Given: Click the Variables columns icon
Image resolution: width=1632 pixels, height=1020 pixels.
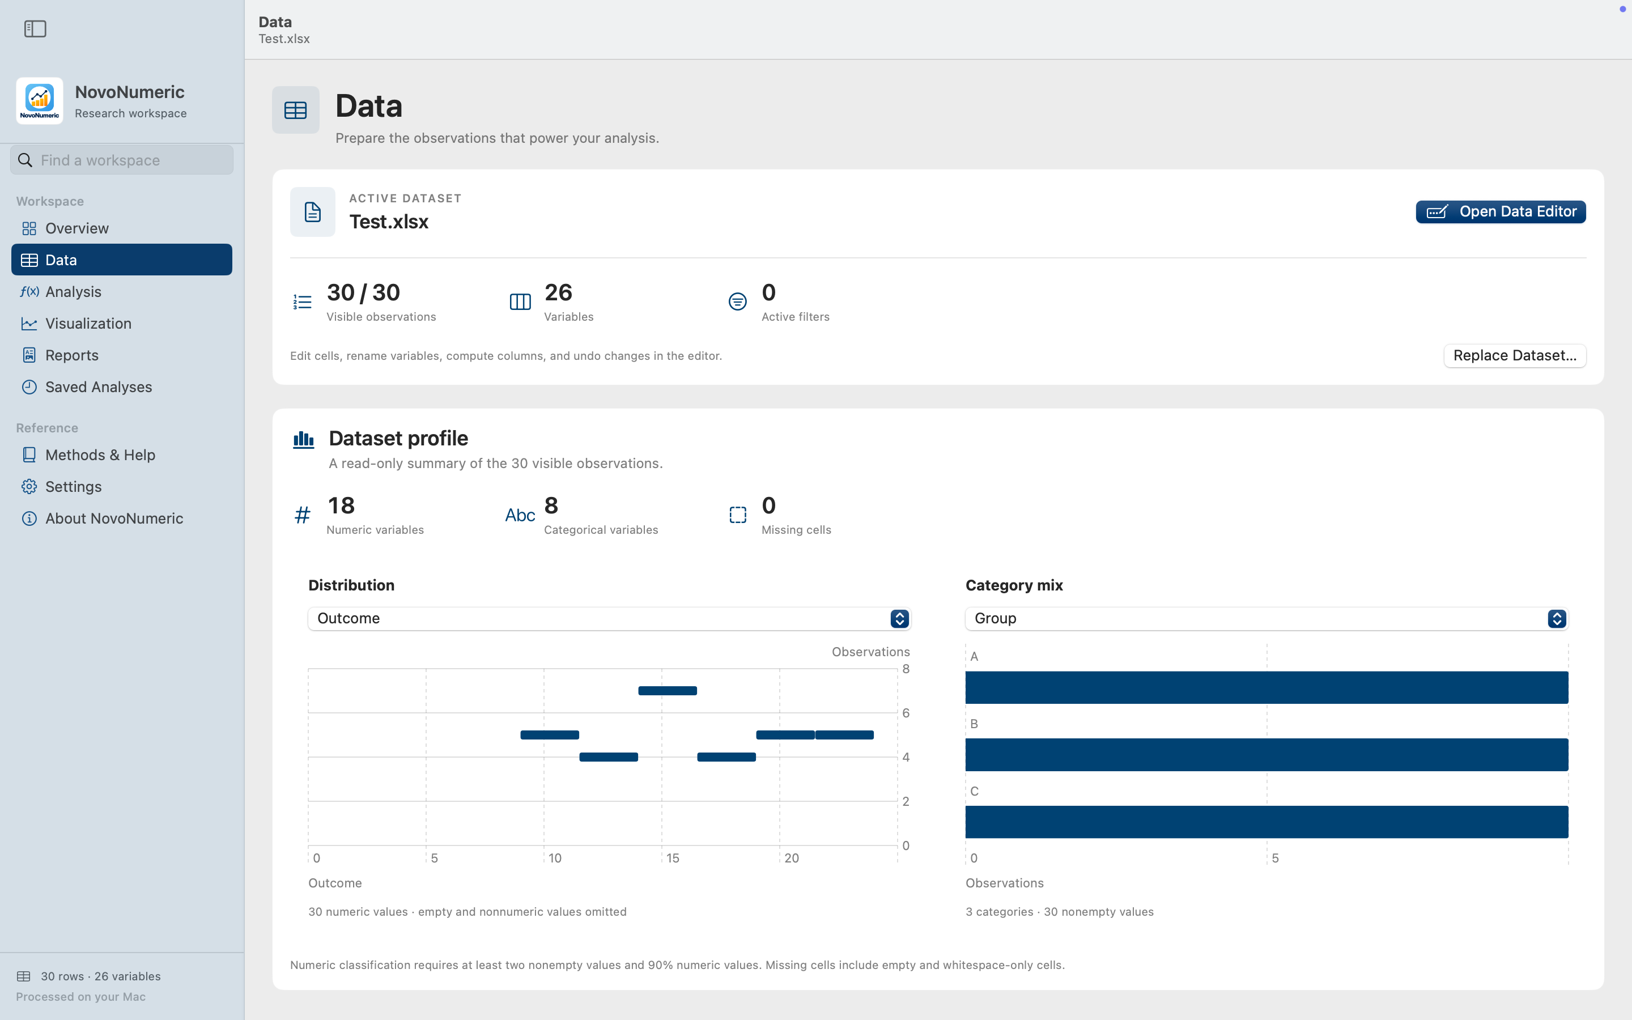Looking at the screenshot, I should click(x=520, y=301).
